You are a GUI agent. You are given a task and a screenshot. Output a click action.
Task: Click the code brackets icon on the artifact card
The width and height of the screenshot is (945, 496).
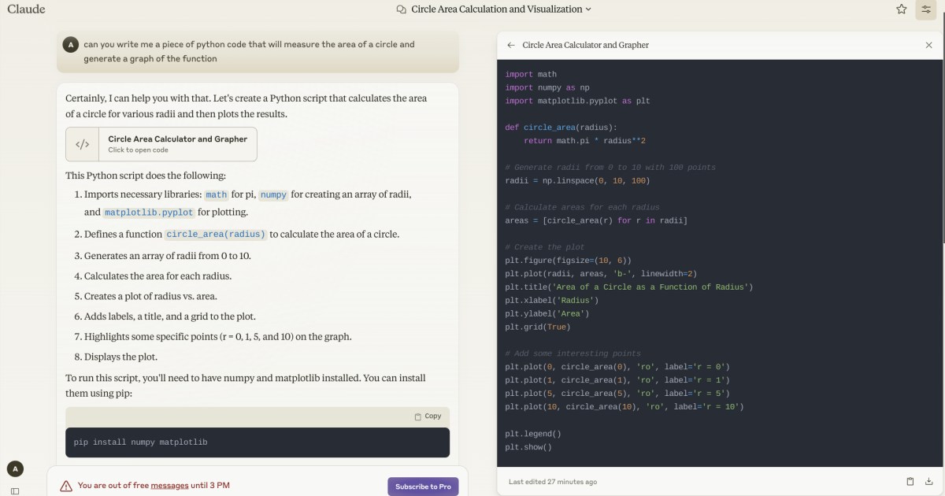click(x=82, y=144)
